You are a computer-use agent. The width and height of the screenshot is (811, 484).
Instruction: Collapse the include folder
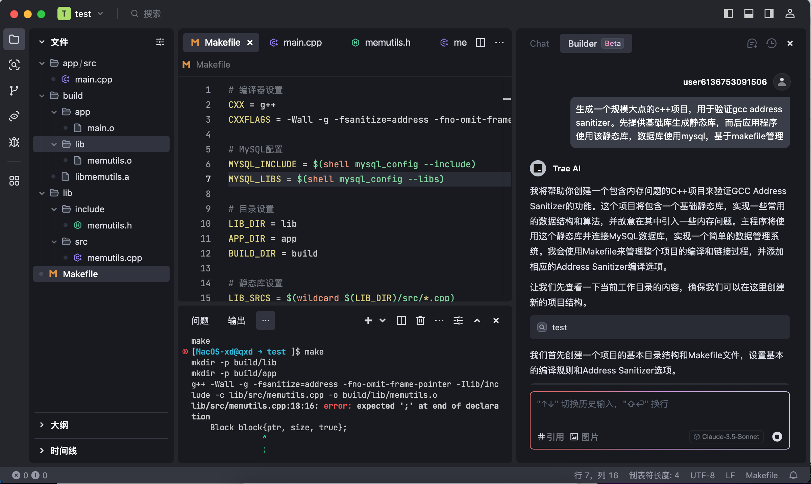click(x=54, y=209)
